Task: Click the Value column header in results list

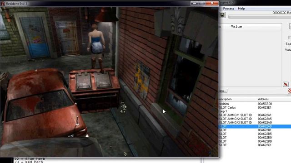Action: [x=236, y=27]
